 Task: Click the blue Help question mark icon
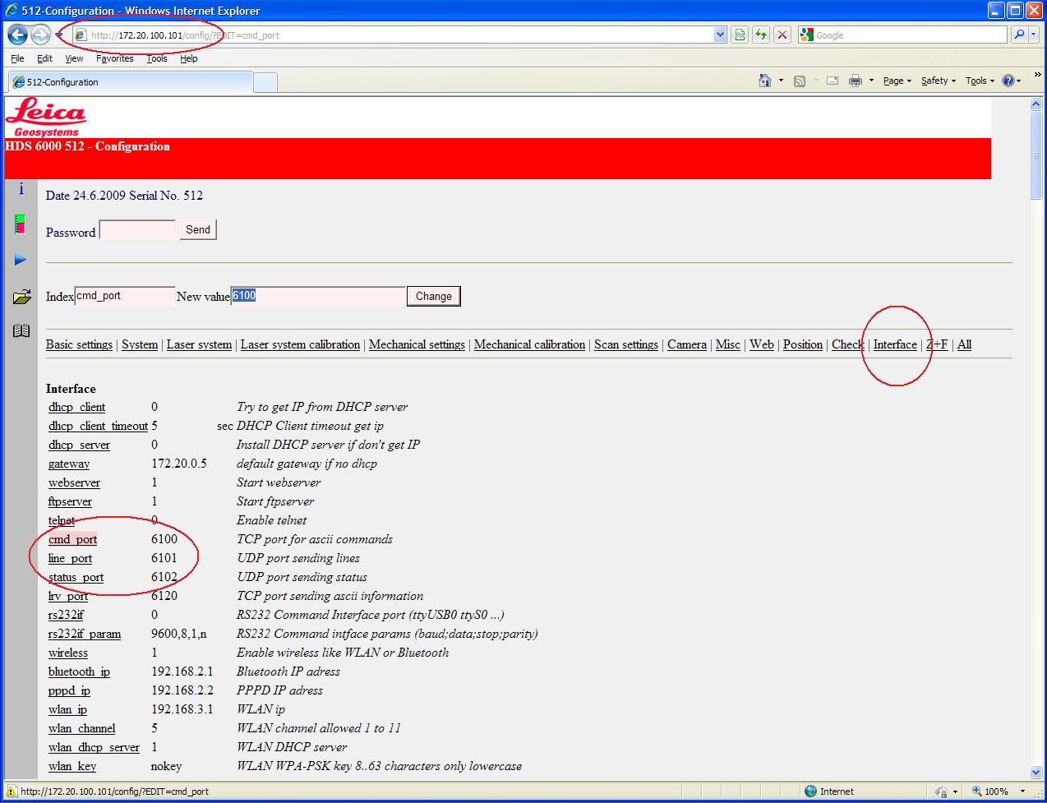(x=1008, y=81)
